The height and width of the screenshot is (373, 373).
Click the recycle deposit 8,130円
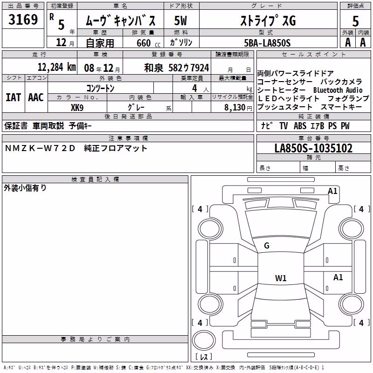tap(238, 108)
